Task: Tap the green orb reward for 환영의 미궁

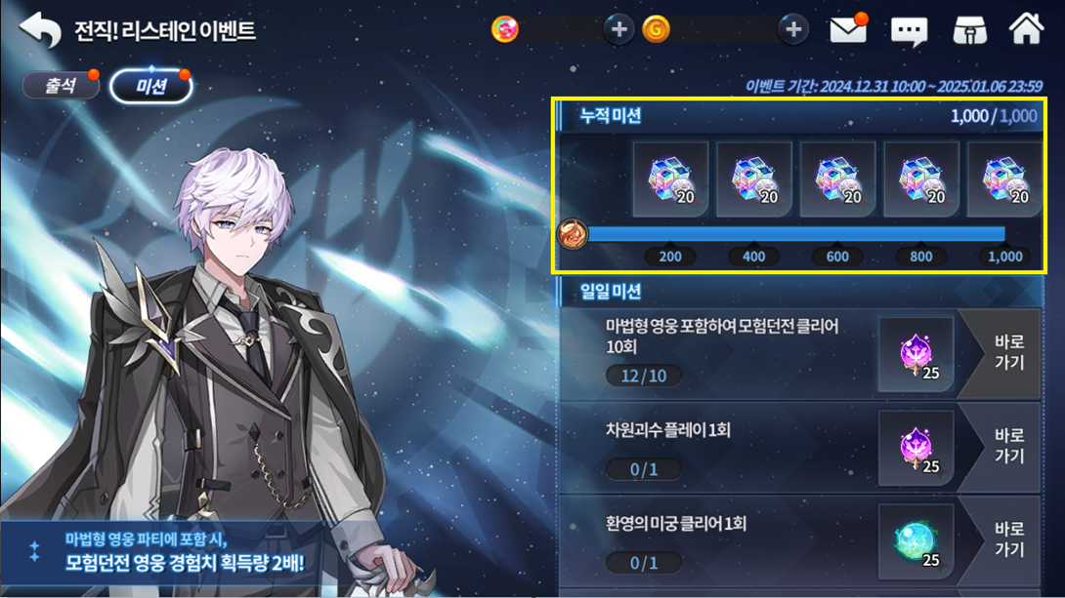Action: click(916, 541)
